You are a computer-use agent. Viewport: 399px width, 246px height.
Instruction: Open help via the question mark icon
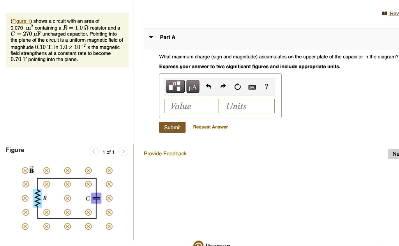[x=267, y=86]
